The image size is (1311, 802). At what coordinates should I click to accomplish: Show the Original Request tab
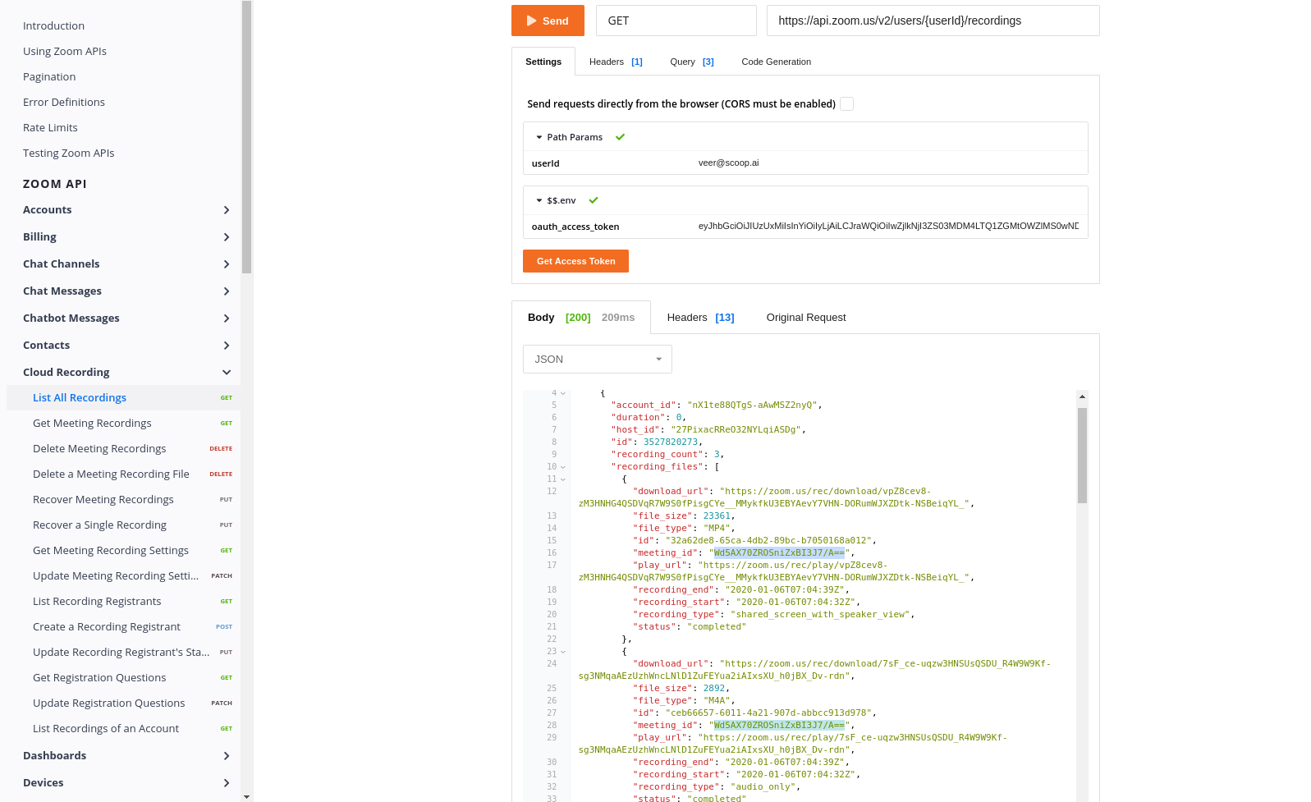click(805, 318)
